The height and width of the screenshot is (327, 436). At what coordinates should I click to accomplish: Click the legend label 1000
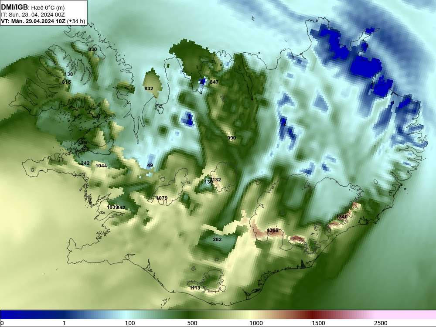256,323
